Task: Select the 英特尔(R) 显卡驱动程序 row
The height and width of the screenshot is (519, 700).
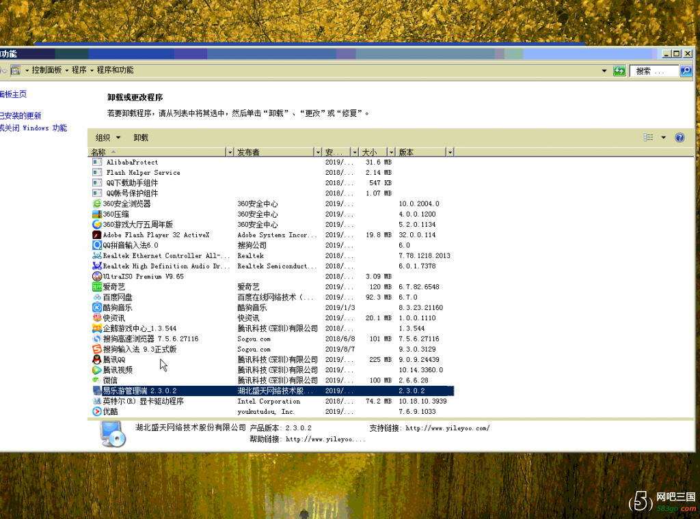Action: [x=271, y=402]
